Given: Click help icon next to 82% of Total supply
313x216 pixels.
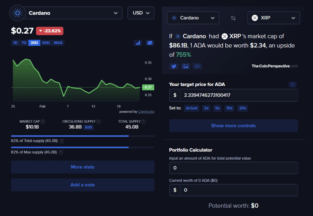Looking at the screenshot, I should 62,141.
